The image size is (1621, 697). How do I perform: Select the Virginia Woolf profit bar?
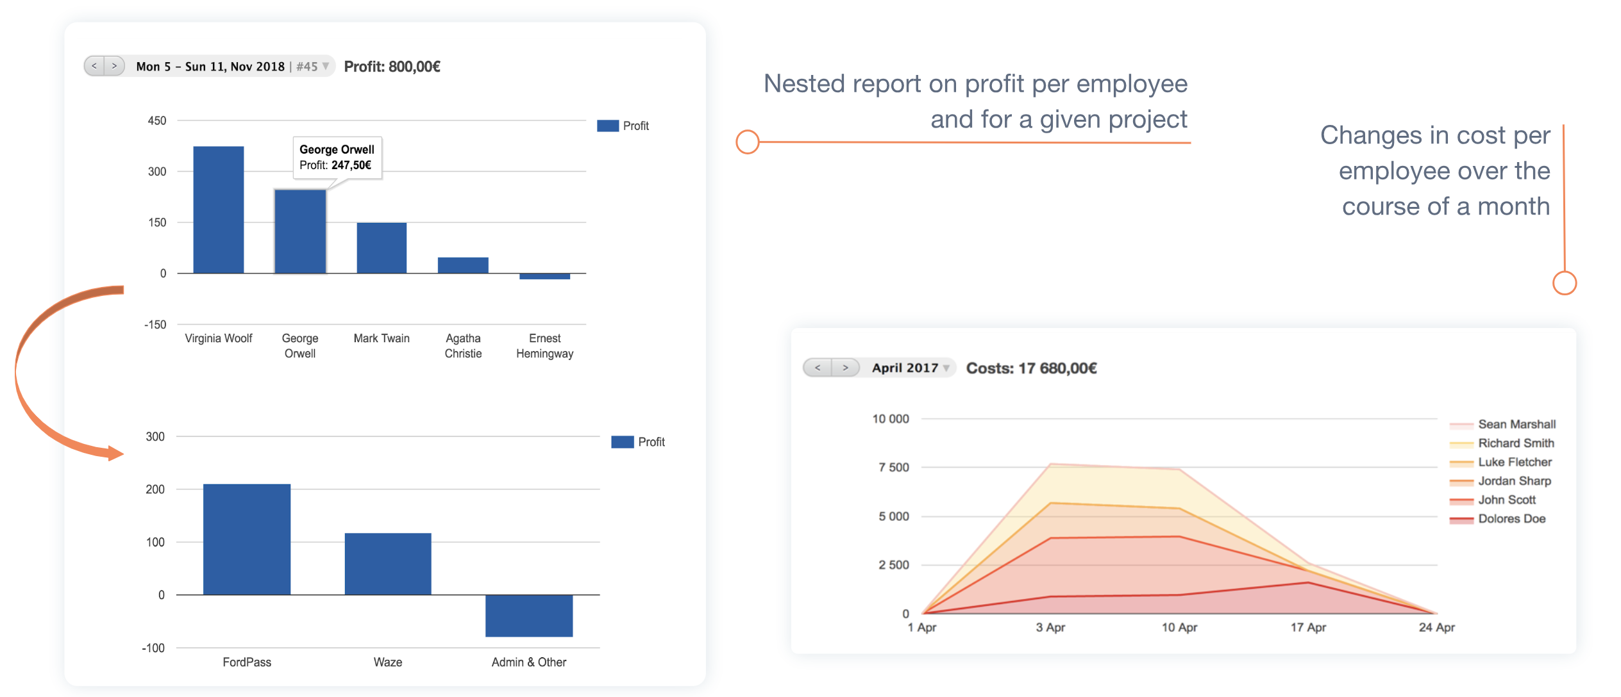(219, 209)
